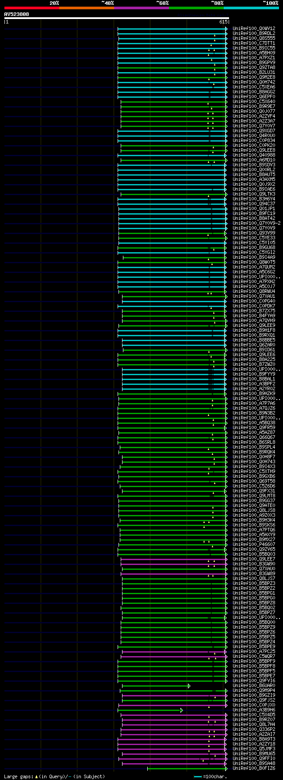Click hit label UniRef100_Q69T58
283x780 pixels.
[254, 481]
